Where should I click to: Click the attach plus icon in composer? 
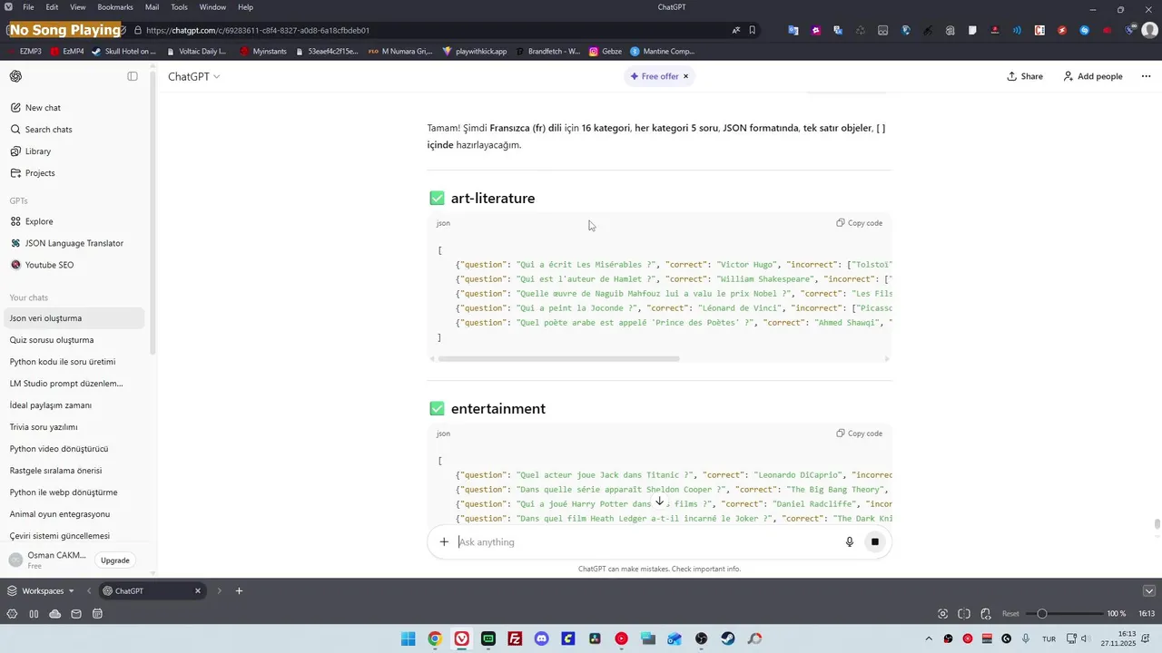(x=444, y=542)
